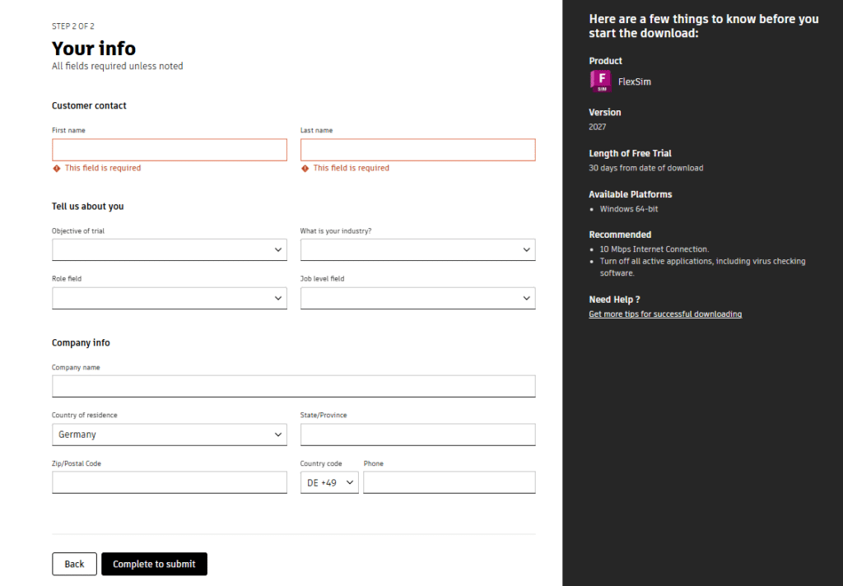Image resolution: width=843 pixels, height=586 pixels.
Task: Click the 'Length of Free Trial' heading
Action: click(x=630, y=153)
